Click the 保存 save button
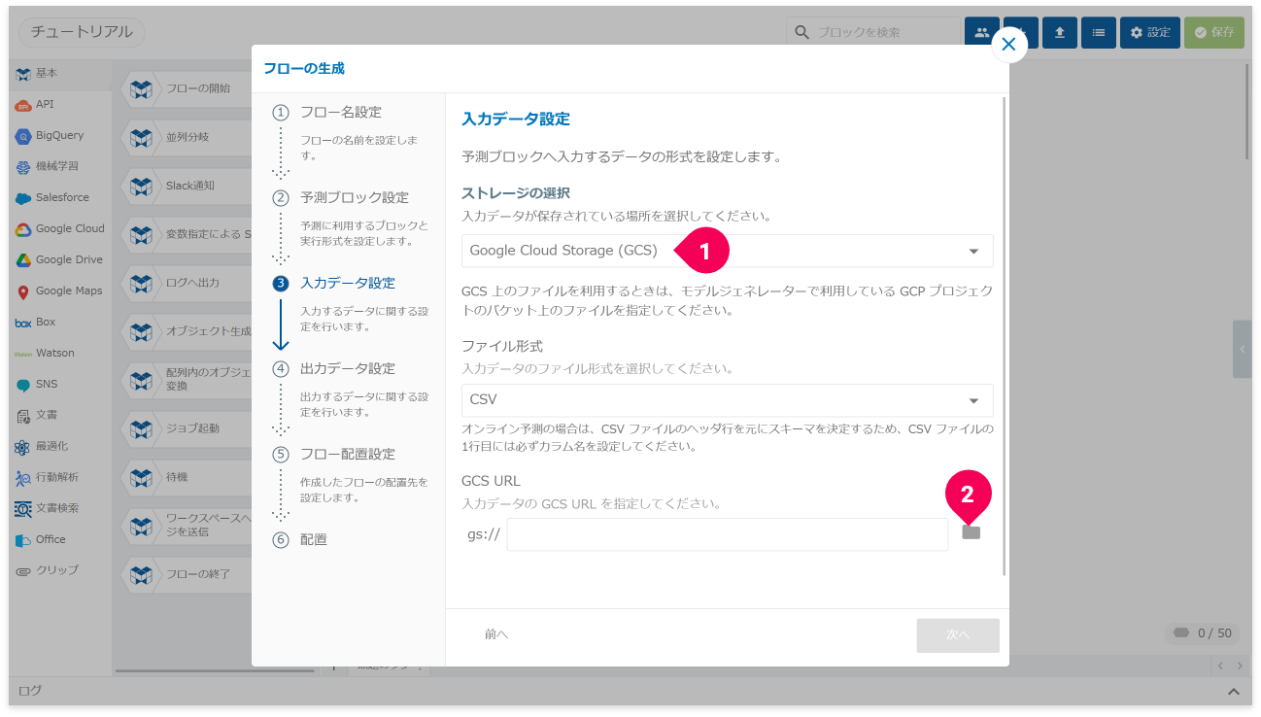This screenshot has width=1261, height=717. pyautogui.click(x=1214, y=32)
